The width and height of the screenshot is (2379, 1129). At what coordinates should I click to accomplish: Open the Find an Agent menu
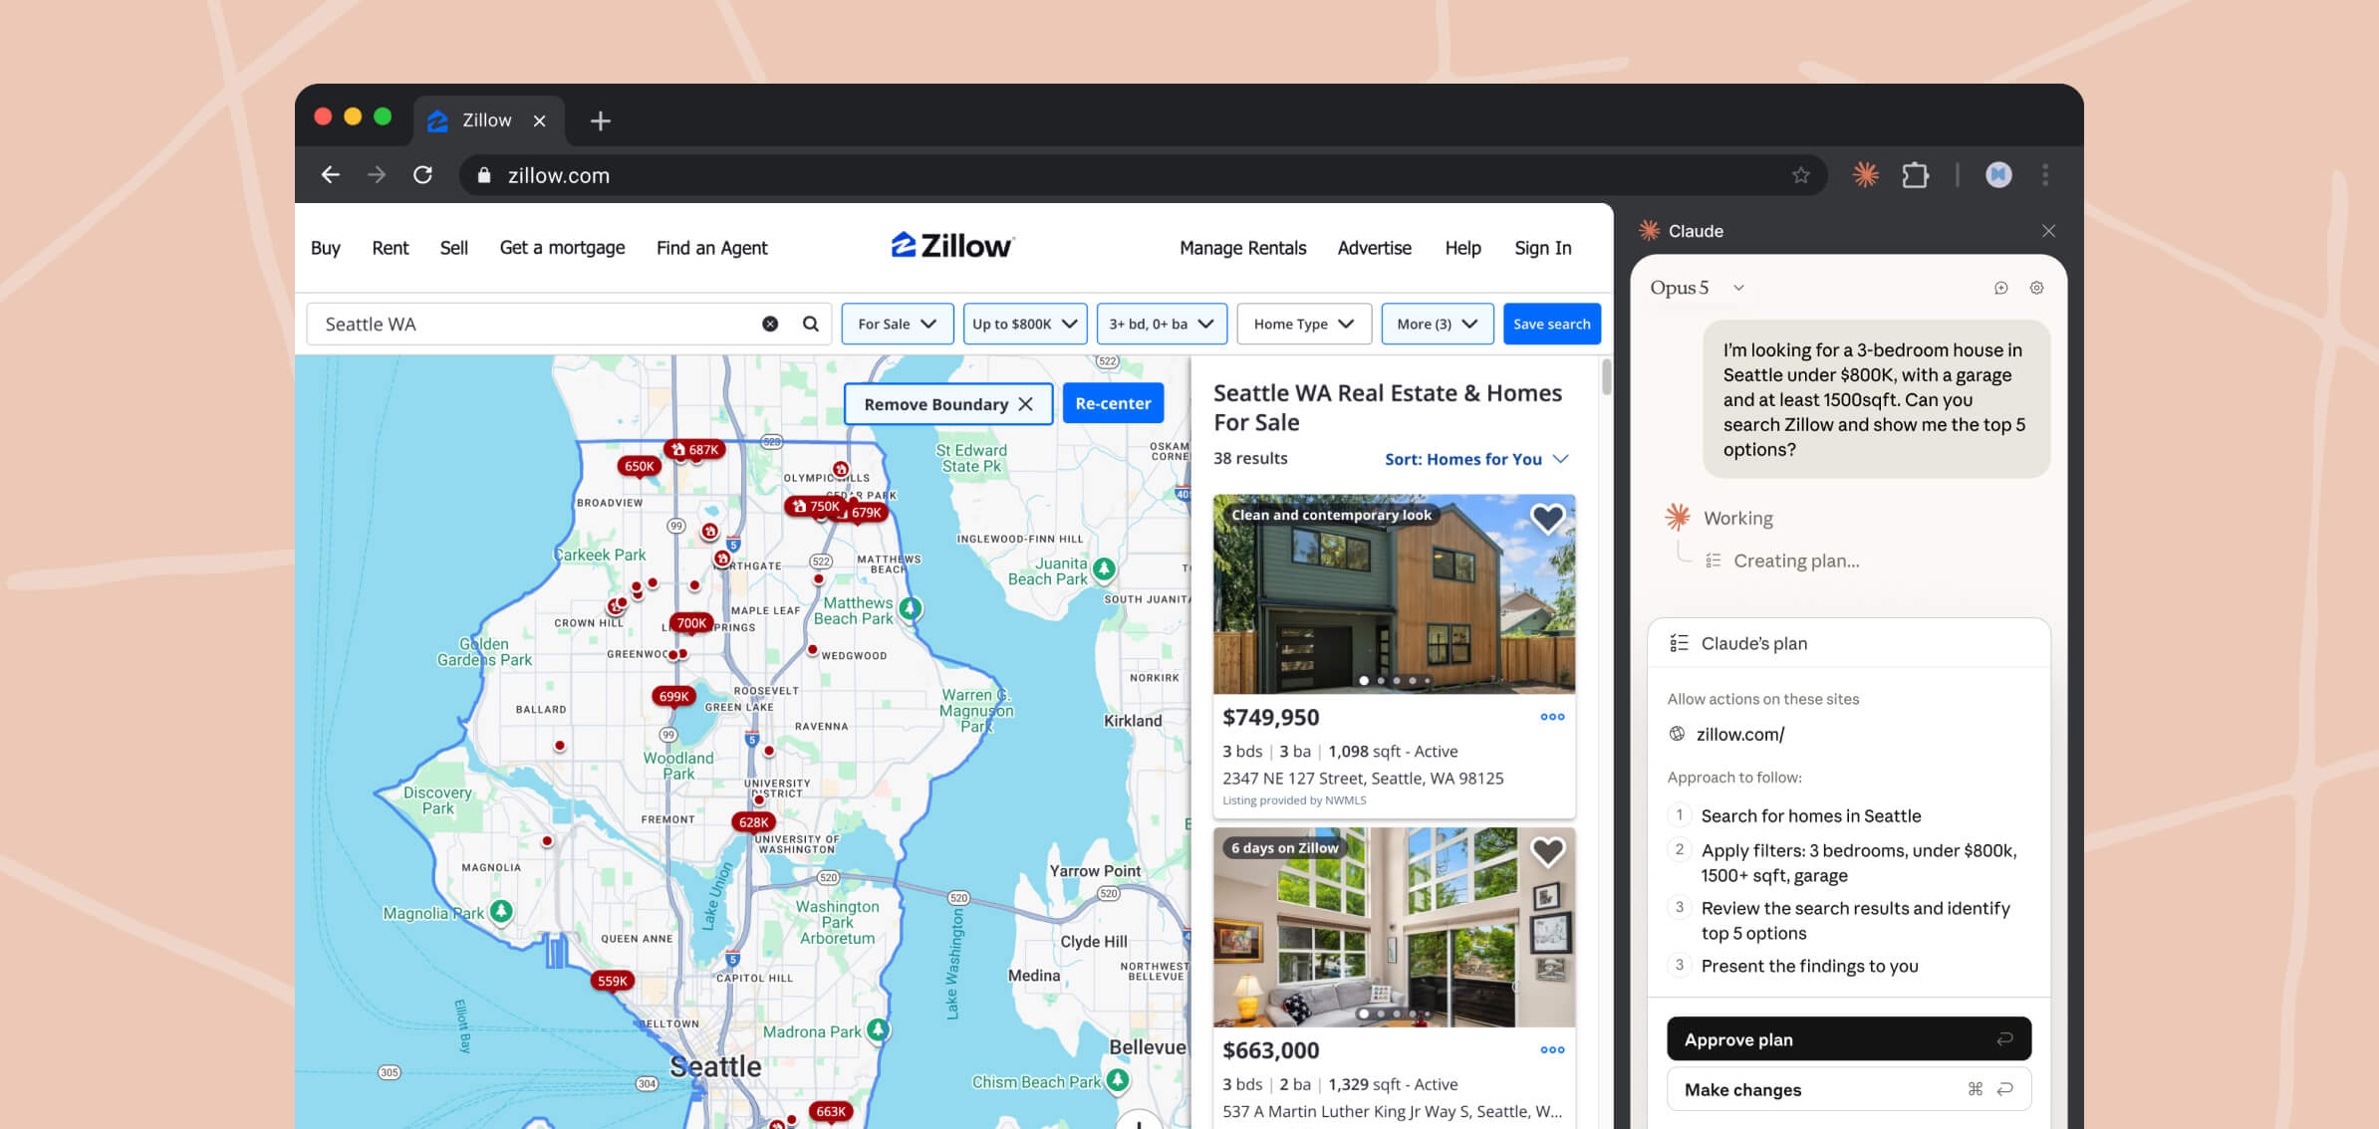click(712, 248)
